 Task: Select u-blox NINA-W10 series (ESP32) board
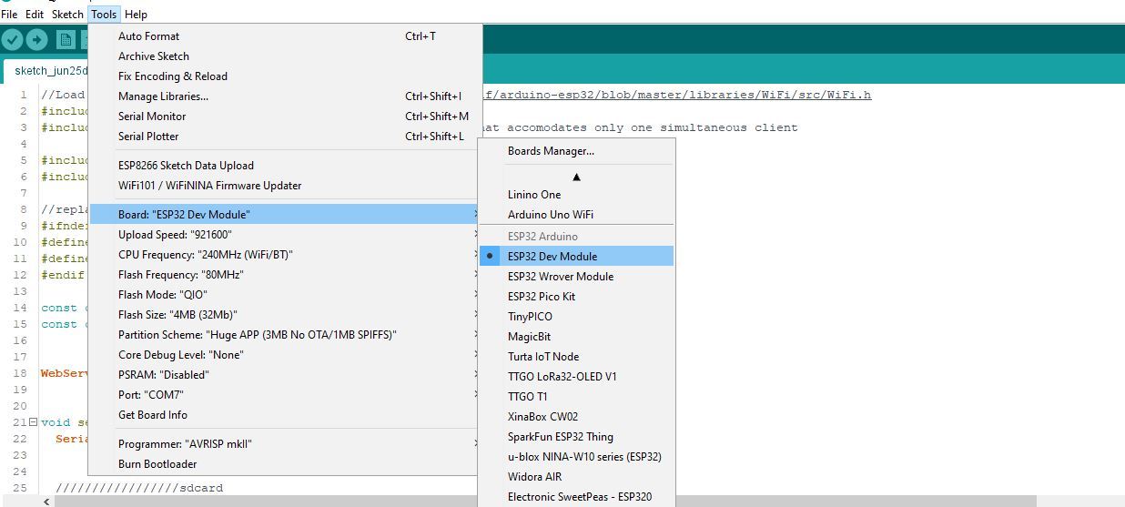(x=576, y=457)
